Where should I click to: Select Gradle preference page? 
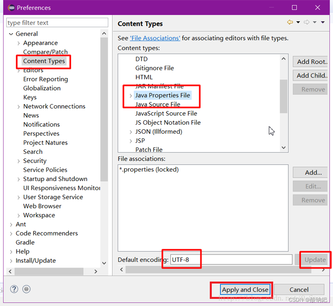click(25, 242)
